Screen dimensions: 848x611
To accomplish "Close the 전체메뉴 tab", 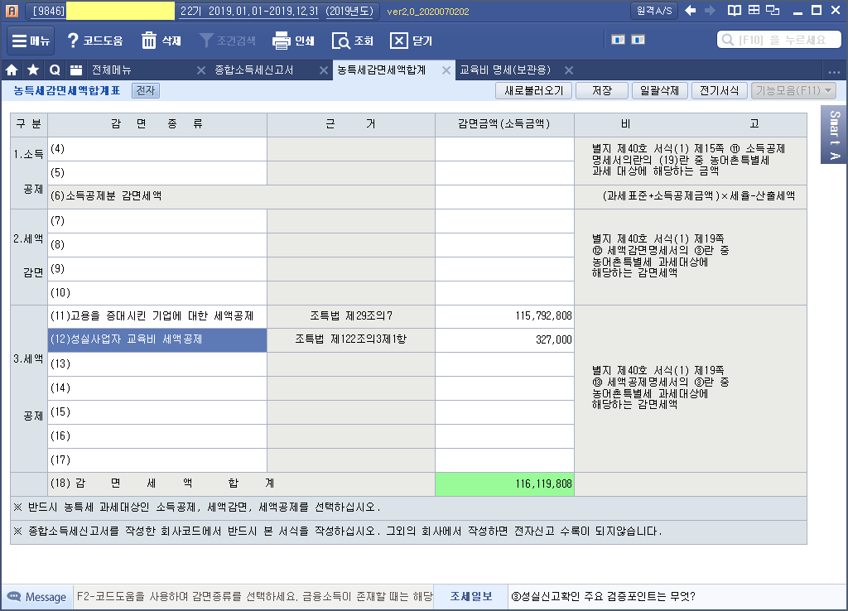I will tap(201, 70).
